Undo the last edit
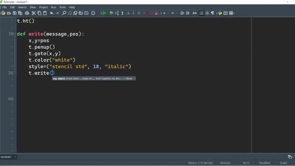This screenshot has width=295, height=166. point(52,13)
